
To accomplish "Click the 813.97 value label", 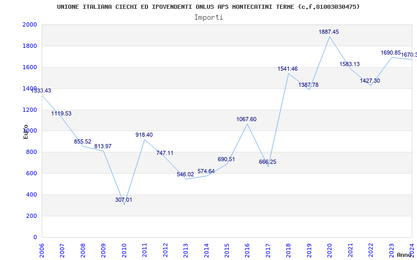I will point(103,146).
